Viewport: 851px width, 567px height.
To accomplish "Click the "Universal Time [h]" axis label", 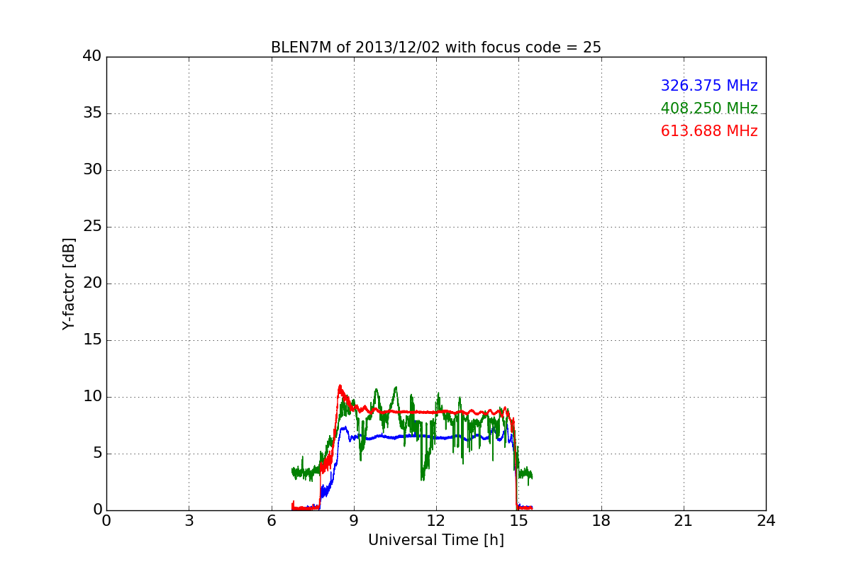I will [436, 540].
